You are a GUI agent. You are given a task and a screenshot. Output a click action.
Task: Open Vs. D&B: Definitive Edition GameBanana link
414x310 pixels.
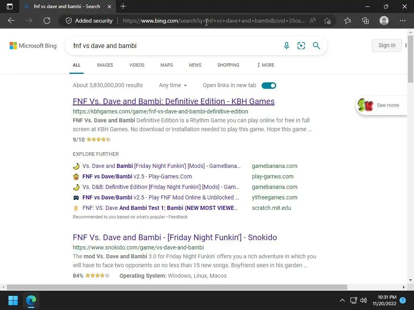pos(161,187)
